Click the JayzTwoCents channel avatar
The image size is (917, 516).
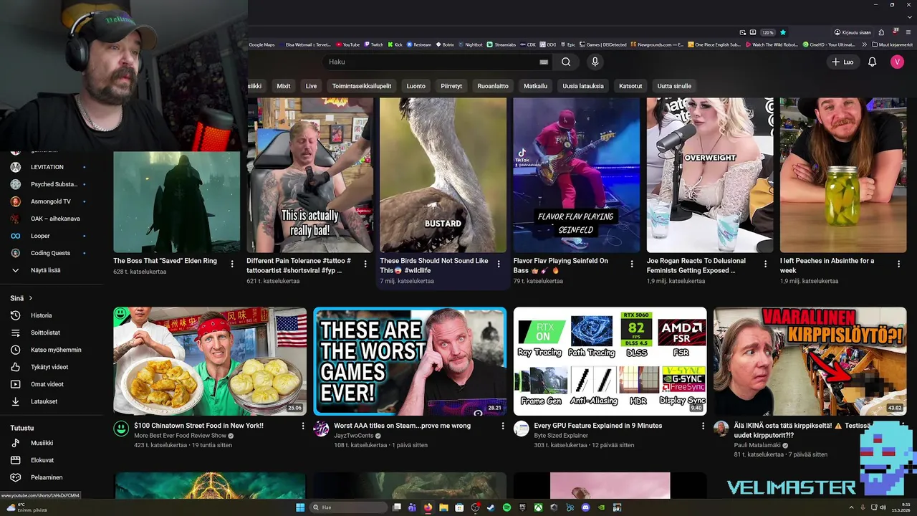pos(321,429)
